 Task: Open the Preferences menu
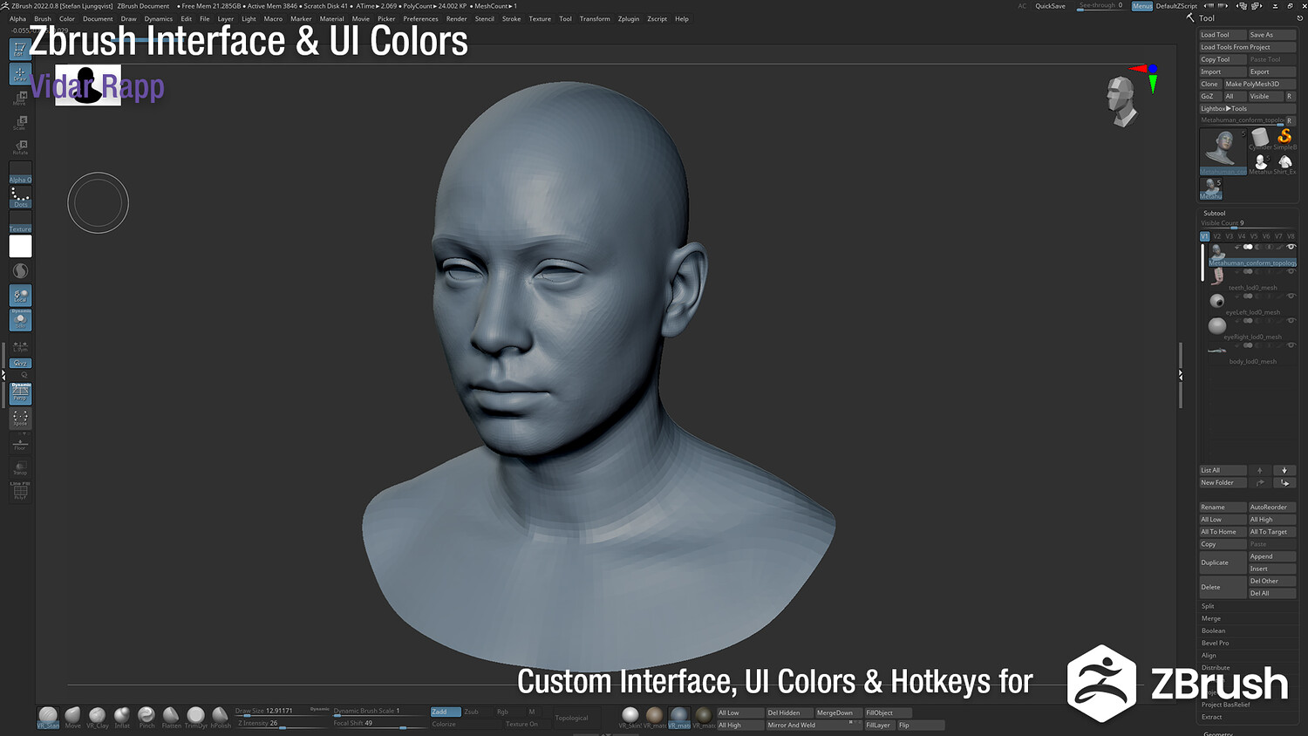[420, 18]
